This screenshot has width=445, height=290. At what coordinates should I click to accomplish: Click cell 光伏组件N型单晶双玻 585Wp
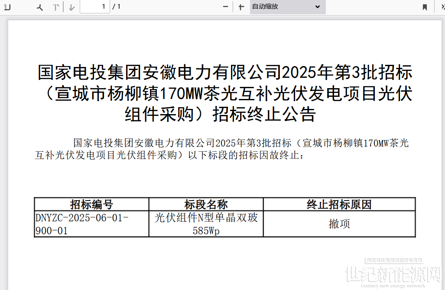pyautogui.click(x=206, y=224)
